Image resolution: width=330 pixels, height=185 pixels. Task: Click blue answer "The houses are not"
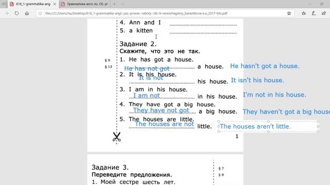click(x=164, y=124)
